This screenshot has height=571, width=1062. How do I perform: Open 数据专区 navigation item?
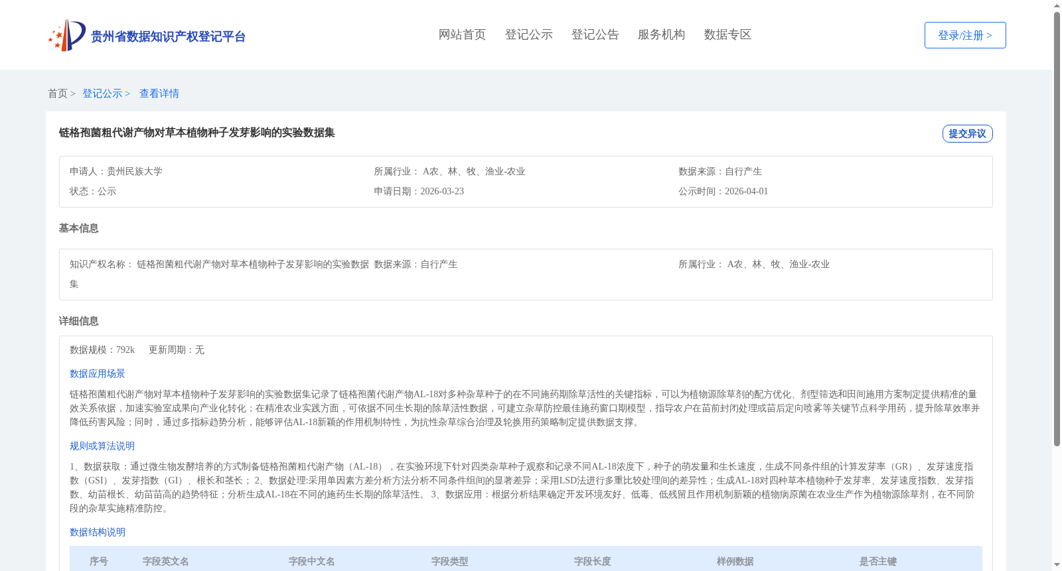[x=727, y=34]
